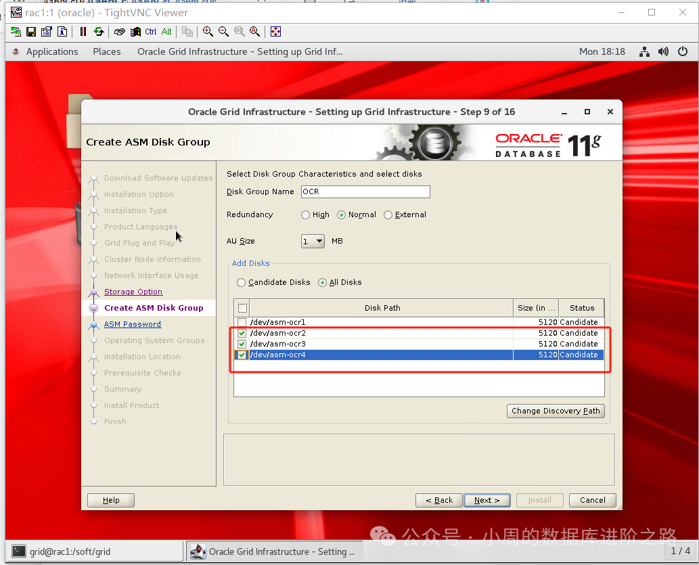Uncheck the /dev/asm-ocr2 checkbox
699x565 pixels.
242,333
